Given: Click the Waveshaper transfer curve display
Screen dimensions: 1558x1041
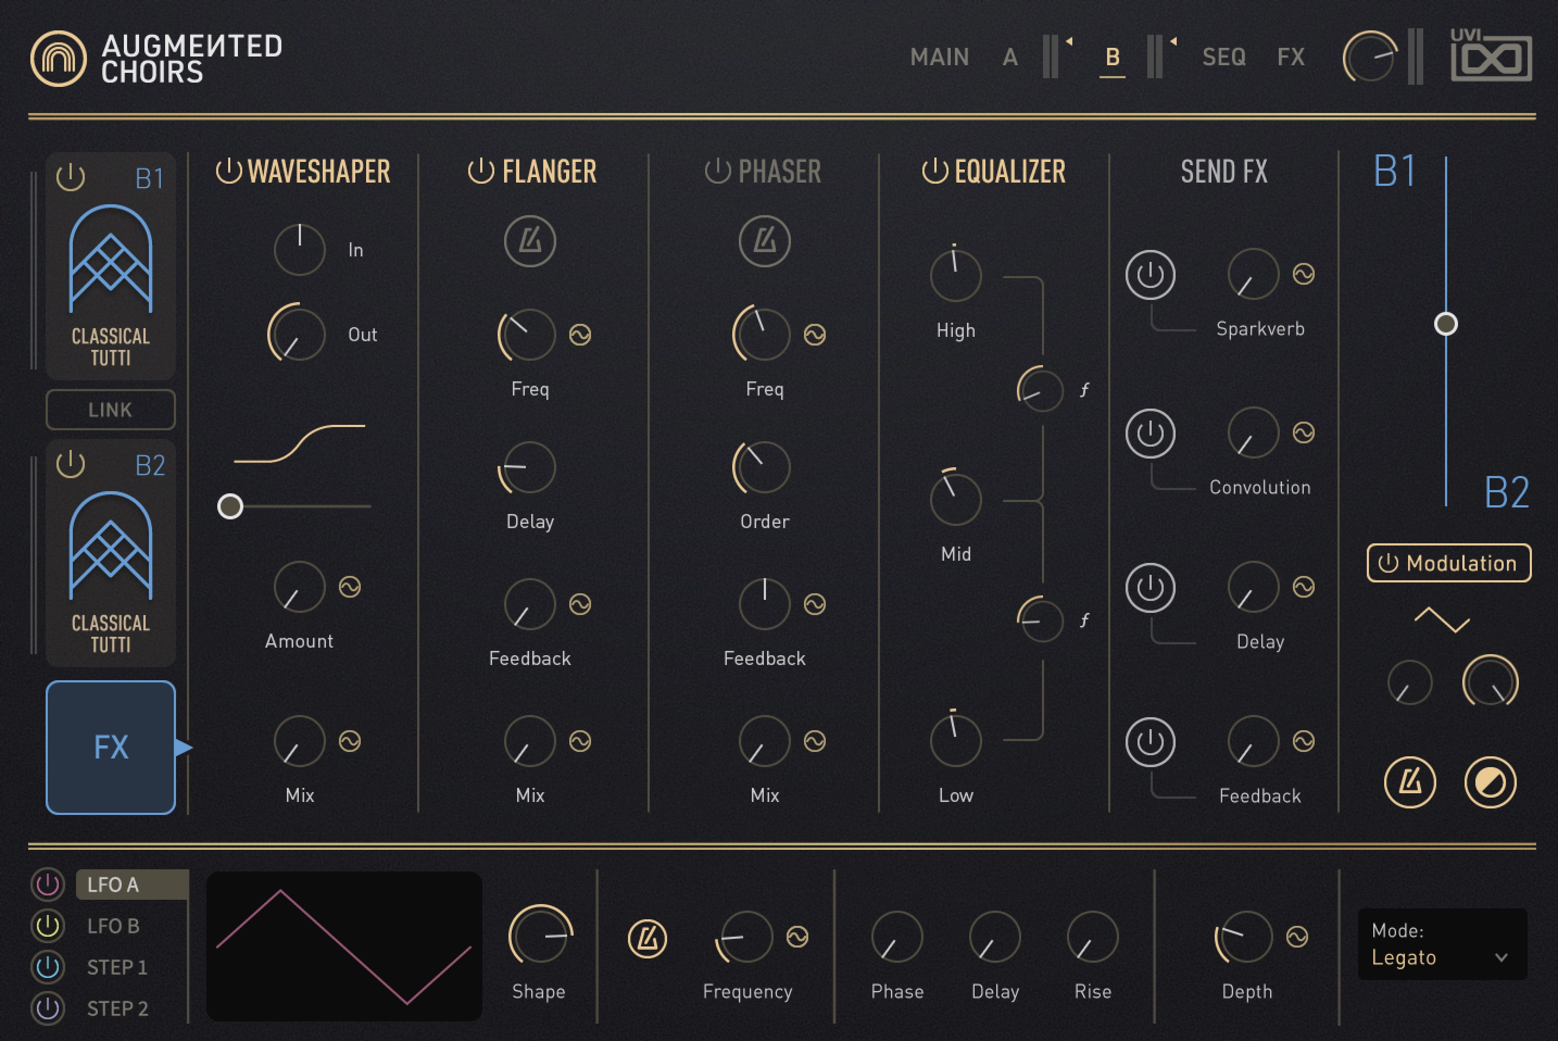Looking at the screenshot, I should coord(299,443).
